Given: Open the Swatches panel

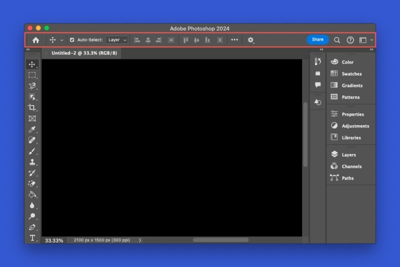Looking at the screenshot, I should pyautogui.click(x=351, y=74).
